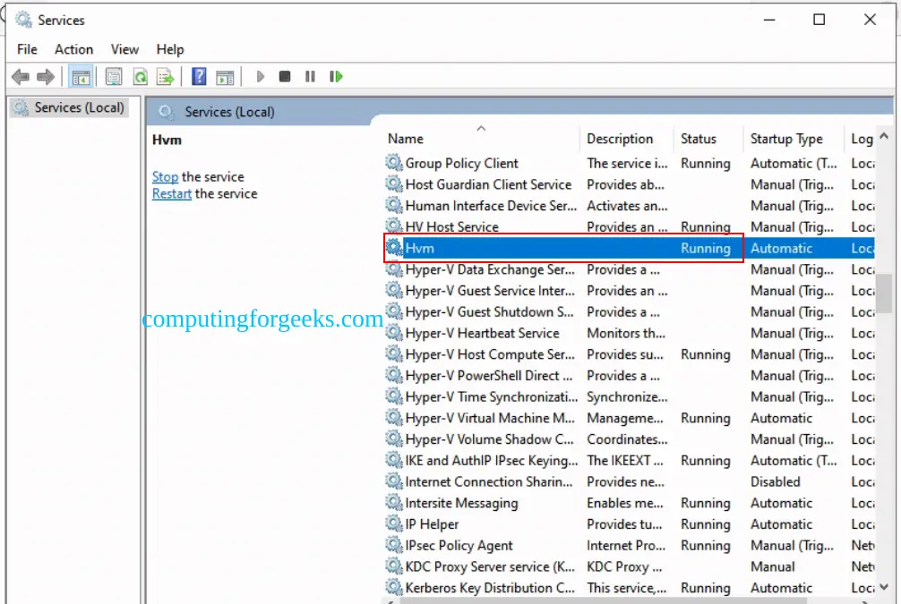This screenshot has width=901, height=604.
Task: Click Start Service play icon
Action: pos(261,76)
